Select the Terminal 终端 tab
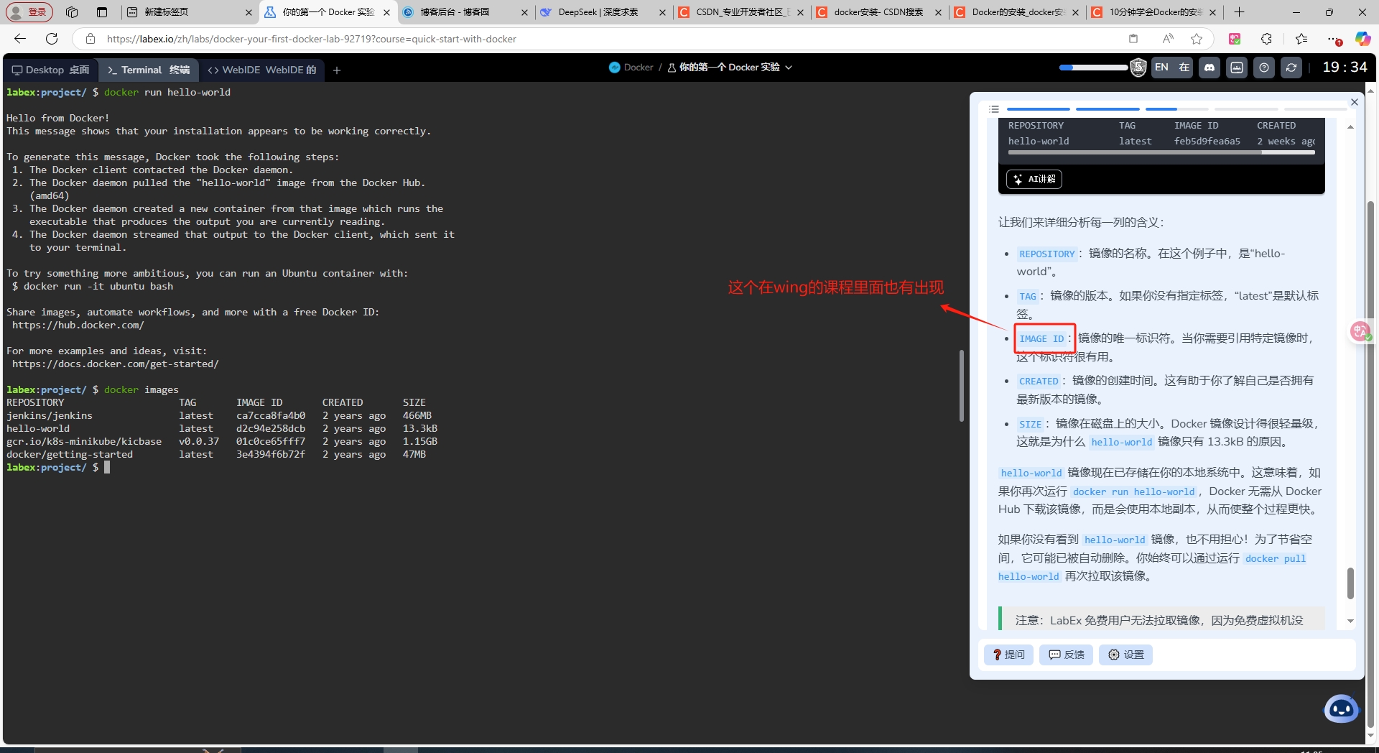The width and height of the screenshot is (1379, 753). click(149, 70)
